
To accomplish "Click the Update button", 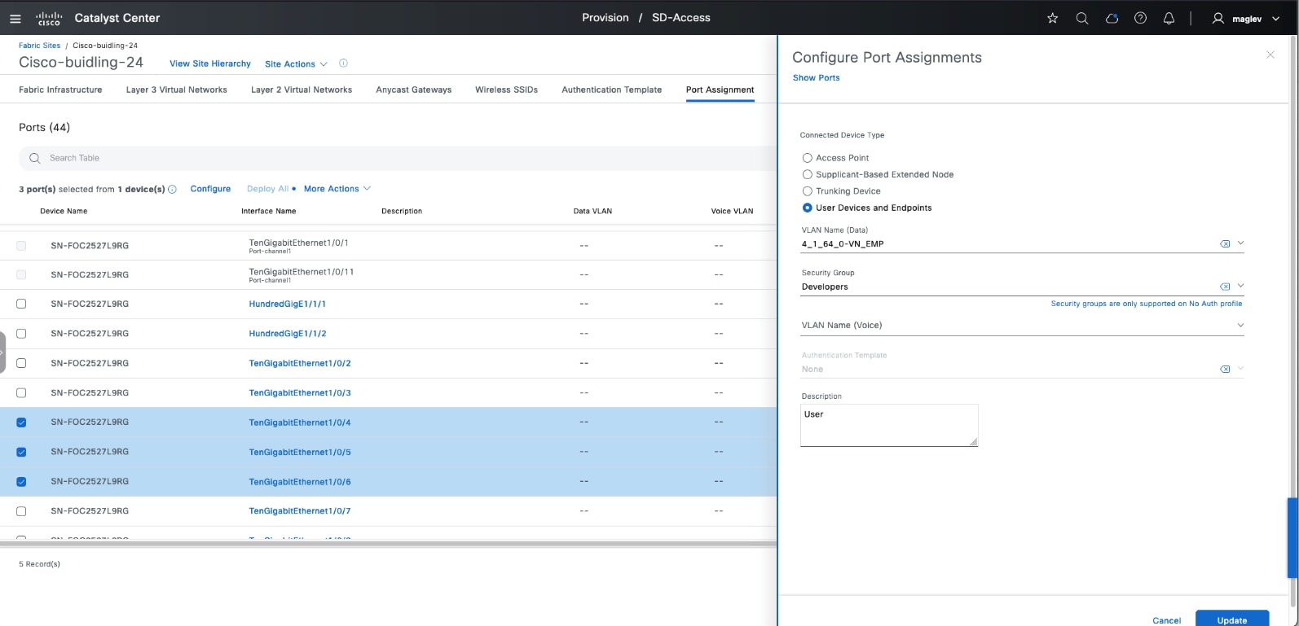I will click(1231, 619).
